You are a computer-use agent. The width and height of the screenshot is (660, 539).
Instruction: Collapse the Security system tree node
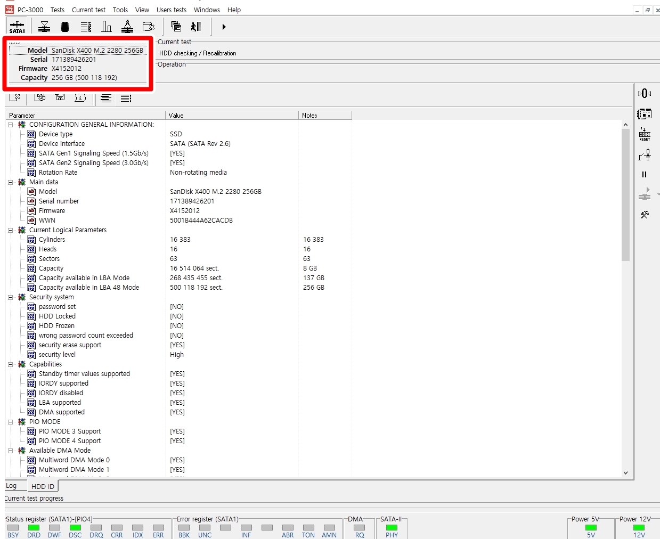(x=10, y=297)
